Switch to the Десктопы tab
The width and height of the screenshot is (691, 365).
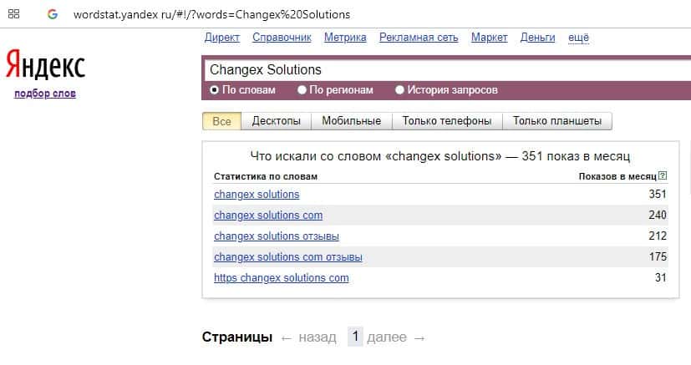(276, 121)
